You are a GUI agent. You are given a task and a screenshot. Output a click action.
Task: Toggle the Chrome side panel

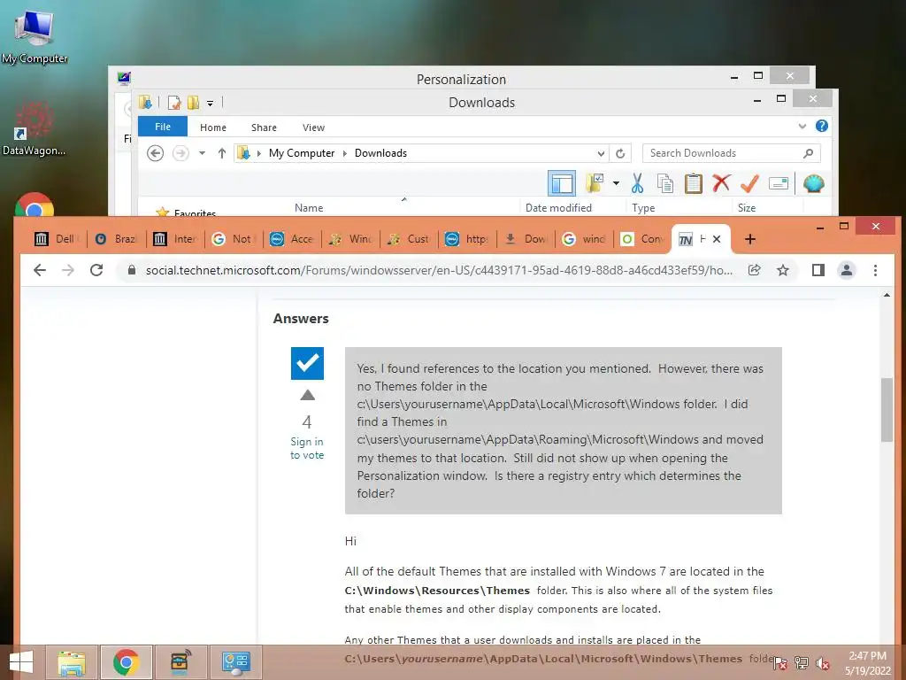[x=818, y=270]
